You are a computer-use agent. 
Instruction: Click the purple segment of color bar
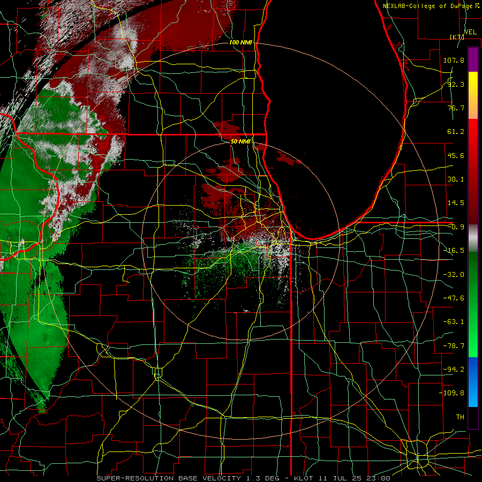pyautogui.click(x=473, y=59)
